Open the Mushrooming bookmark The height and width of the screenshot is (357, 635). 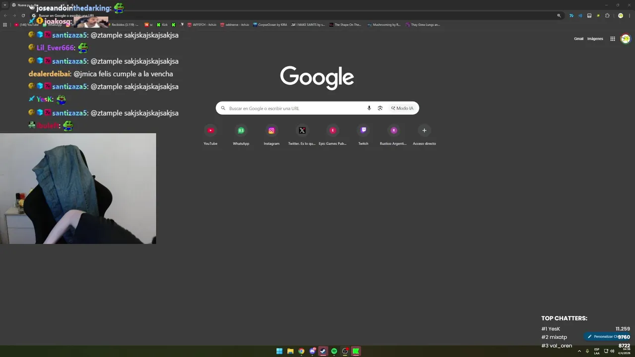[x=384, y=24]
